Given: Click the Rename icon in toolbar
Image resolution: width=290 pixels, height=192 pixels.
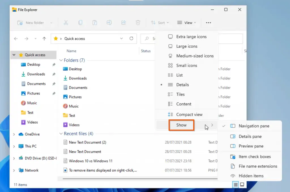Looking at the screenshot, I should (109, 23).
